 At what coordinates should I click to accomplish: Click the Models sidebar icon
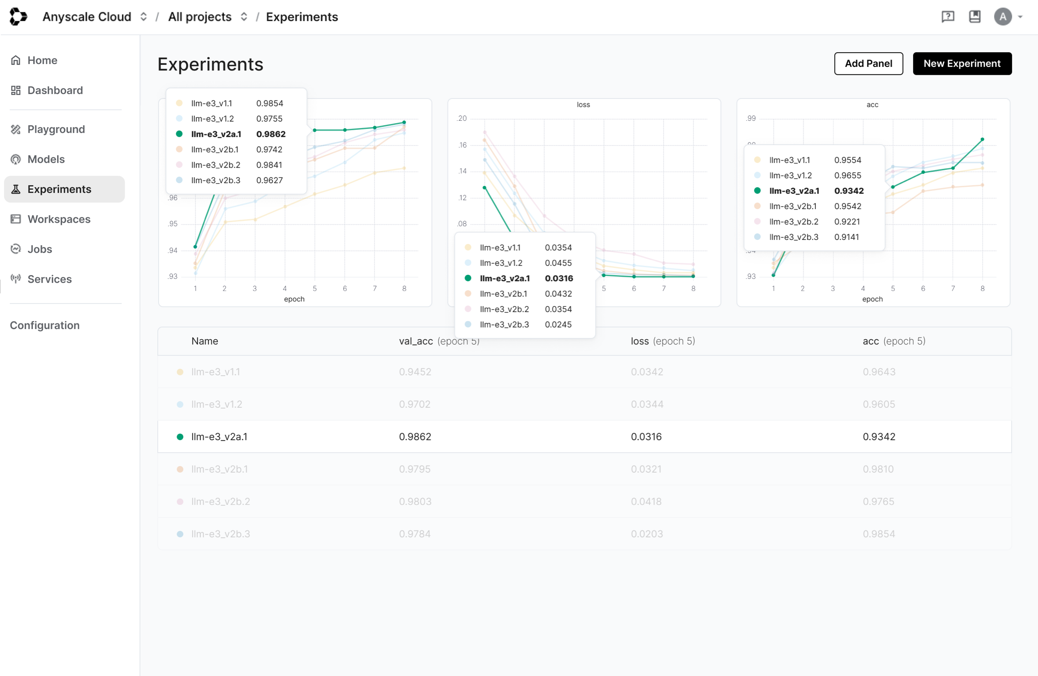(16, 159)
